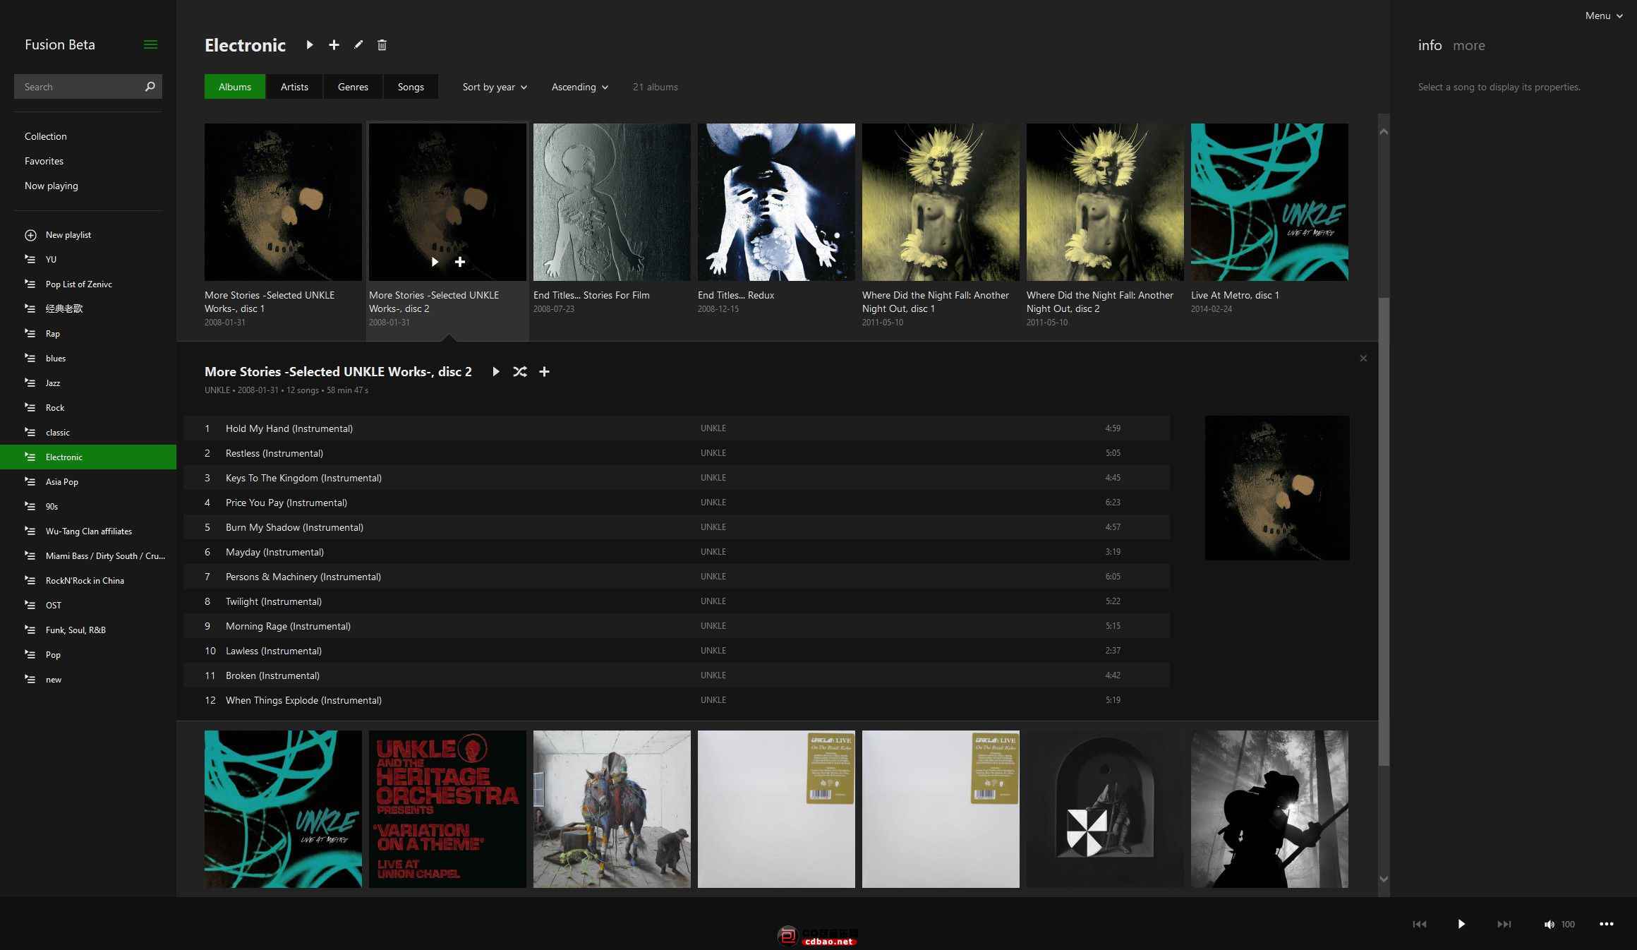This screenshot has width=1637, height=950.
Task: Open the Sort by year dropdown
Action: 495,87
